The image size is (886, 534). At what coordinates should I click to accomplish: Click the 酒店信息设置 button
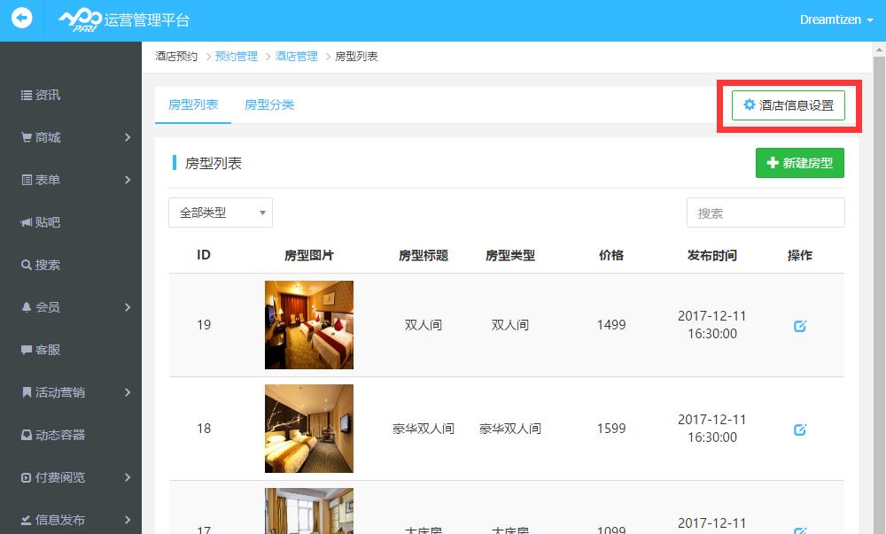pos(788,105)
